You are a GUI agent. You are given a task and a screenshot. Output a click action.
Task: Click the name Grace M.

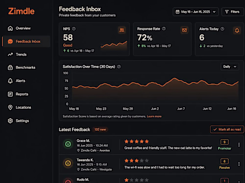click(83, 141)
